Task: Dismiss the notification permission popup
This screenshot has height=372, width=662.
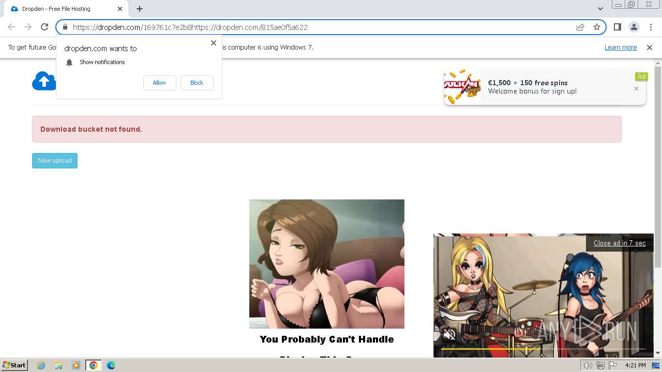Action: (x=214, y=43)
